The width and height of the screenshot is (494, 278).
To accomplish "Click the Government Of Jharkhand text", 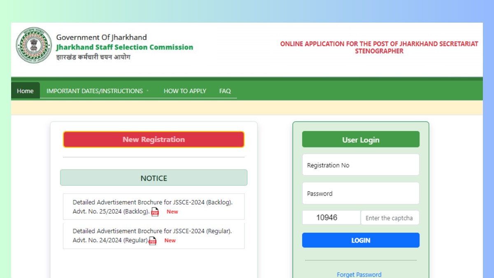I will pos(101,37).
